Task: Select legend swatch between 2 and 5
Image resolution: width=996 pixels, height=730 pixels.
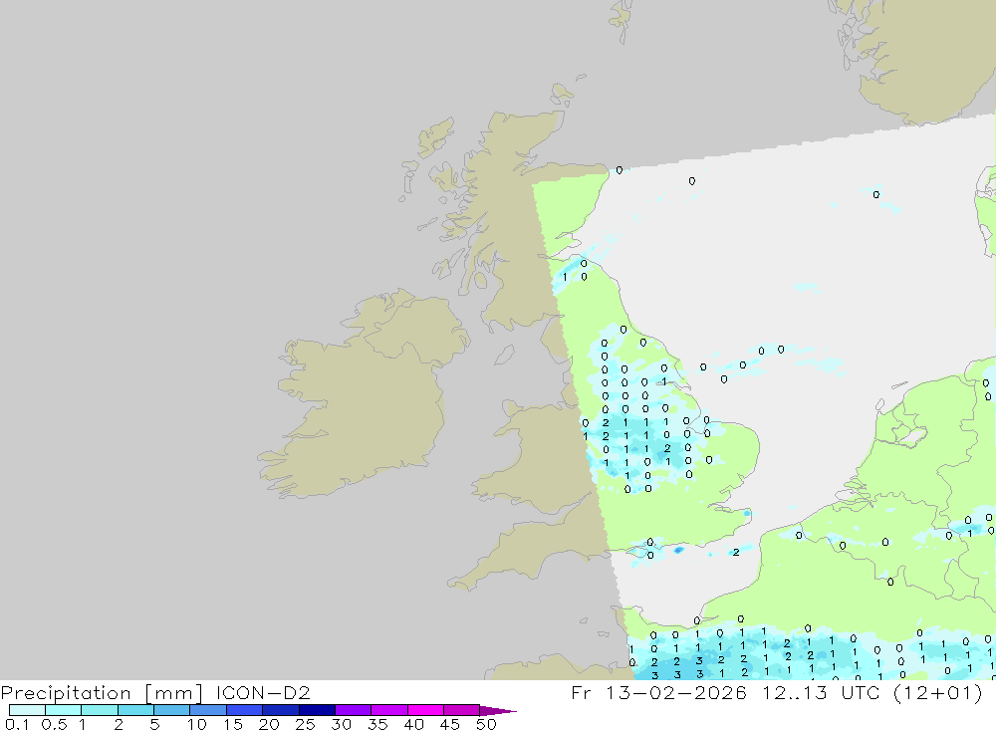Action: click(135, 710)
